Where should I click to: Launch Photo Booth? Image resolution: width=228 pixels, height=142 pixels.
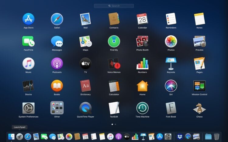142,41
